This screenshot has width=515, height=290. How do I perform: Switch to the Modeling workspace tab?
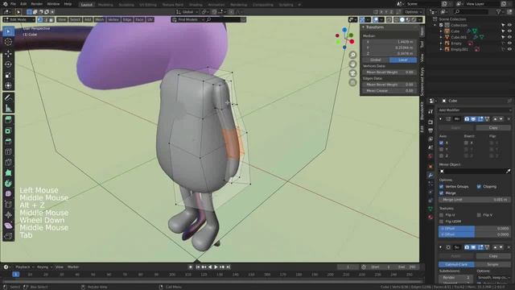[x=105, y=5]
